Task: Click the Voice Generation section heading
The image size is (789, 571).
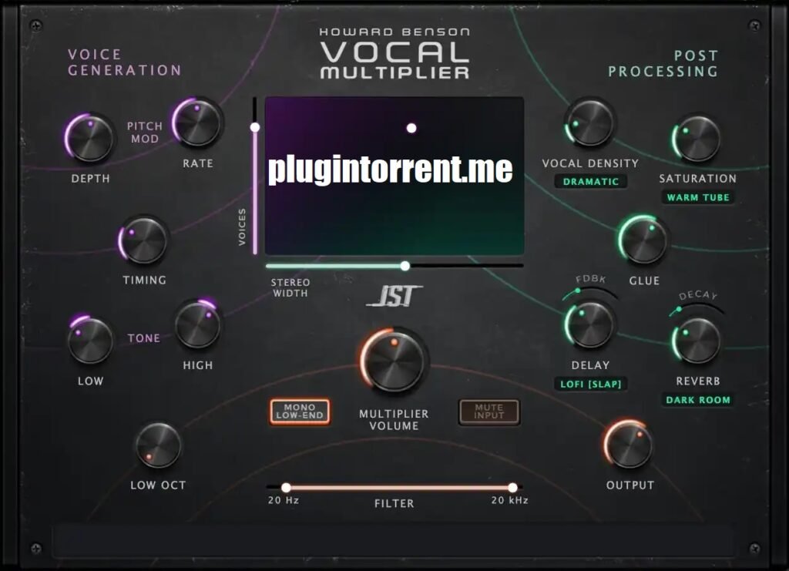Action: 125,62
